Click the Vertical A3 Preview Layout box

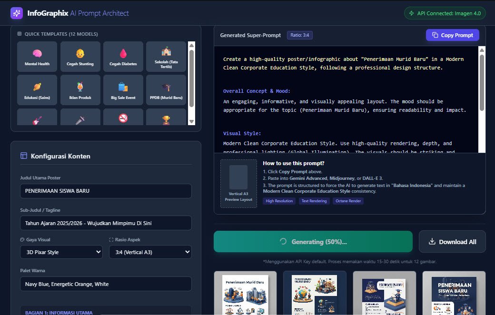pos(238,184)
